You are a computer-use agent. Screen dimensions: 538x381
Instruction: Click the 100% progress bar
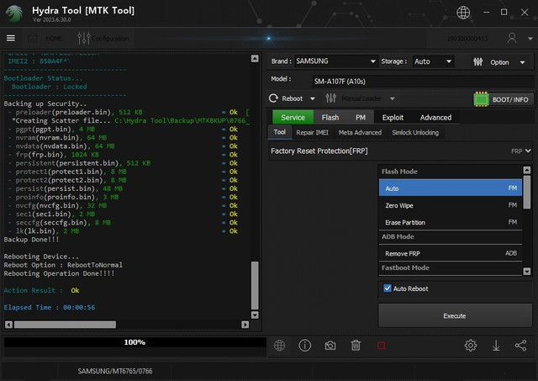tap(134, 342)
